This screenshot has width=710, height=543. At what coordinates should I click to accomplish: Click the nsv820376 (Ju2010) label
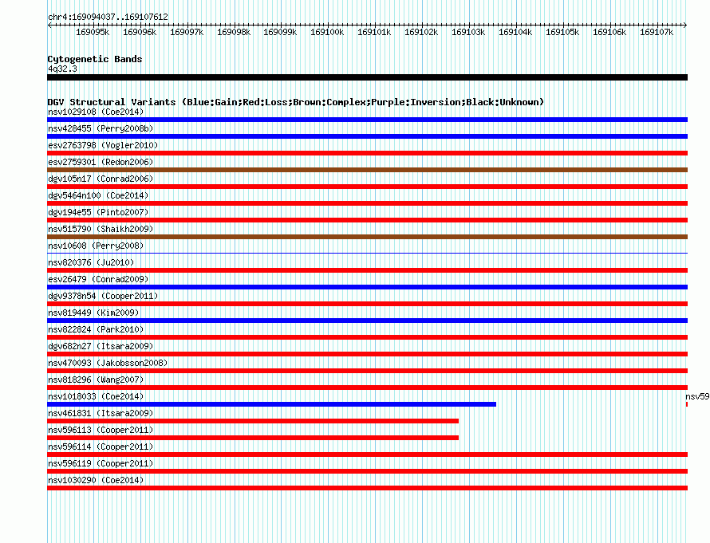click(x=91, y=262)
